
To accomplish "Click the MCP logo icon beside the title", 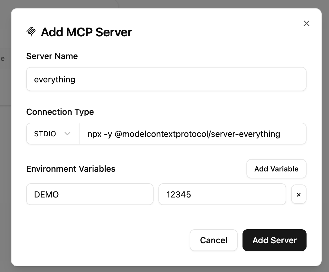I will 31,32.
